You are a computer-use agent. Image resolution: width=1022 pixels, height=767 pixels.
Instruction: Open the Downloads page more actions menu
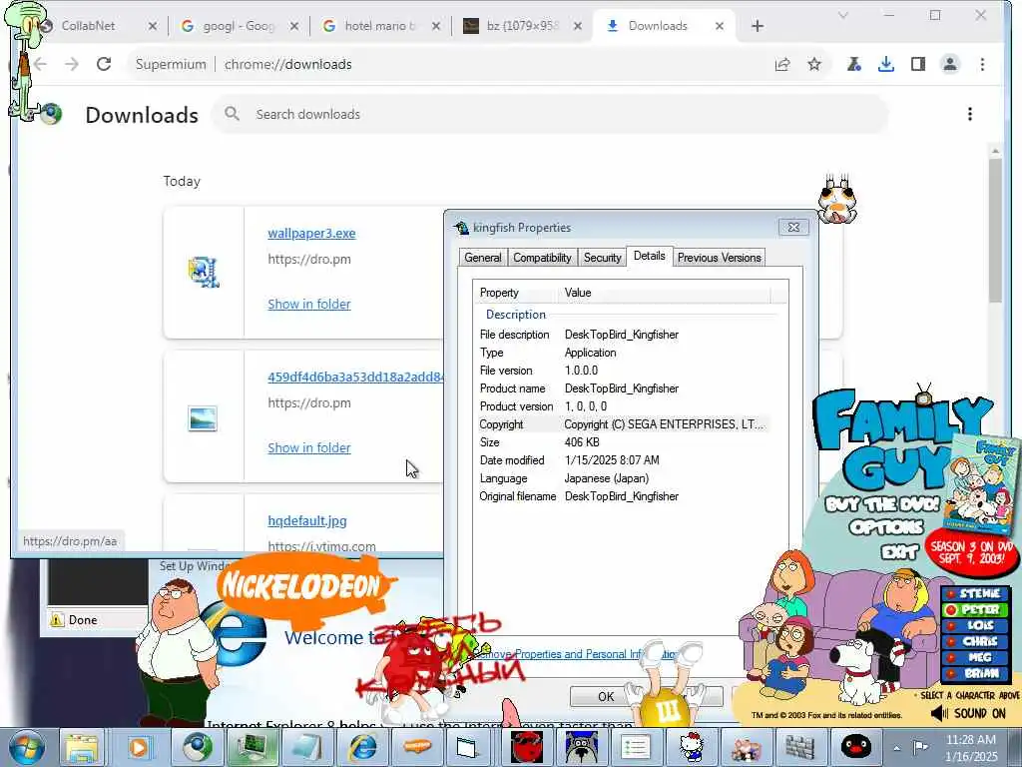tap(970, 114)
